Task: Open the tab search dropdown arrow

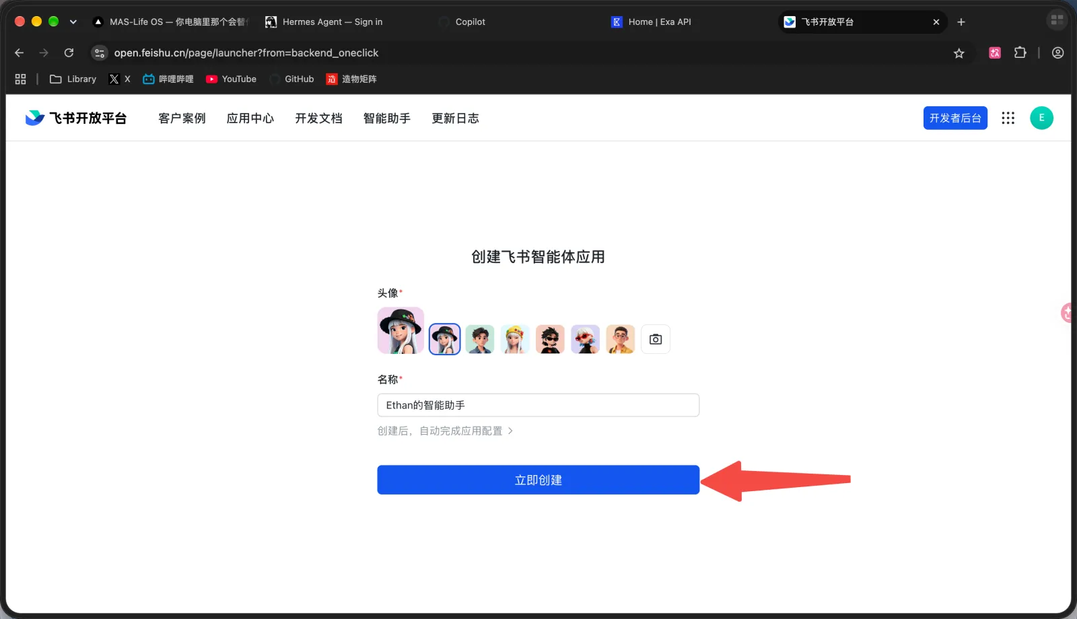Action: (73, 22)
